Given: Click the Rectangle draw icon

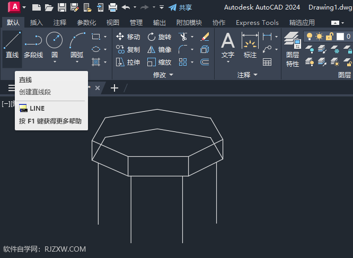Looking at the screenshot, I should [x=96, y=37].
